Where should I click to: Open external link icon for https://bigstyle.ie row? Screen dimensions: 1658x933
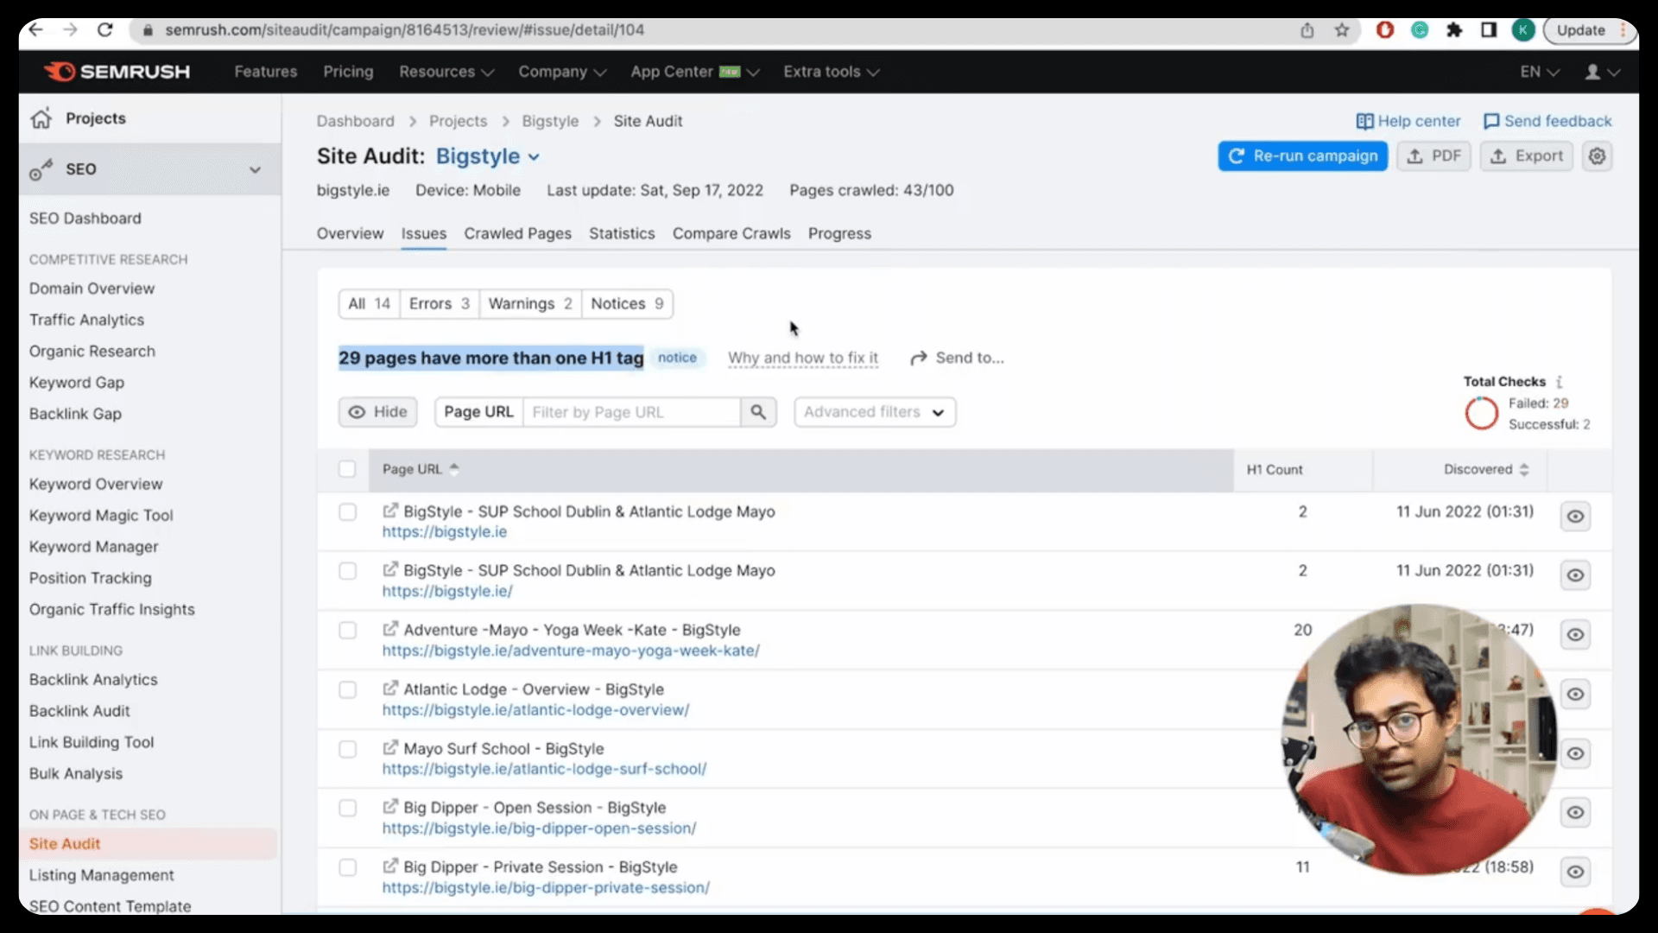[x=390, y=511]
